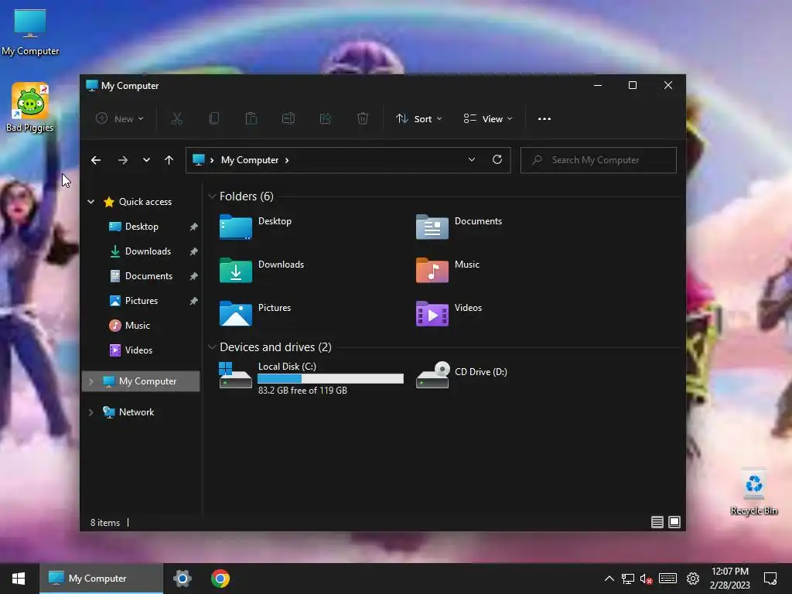The image size is (792, 594).
Task: Open Google Chrome from taskbar
Action: point(220,579)
